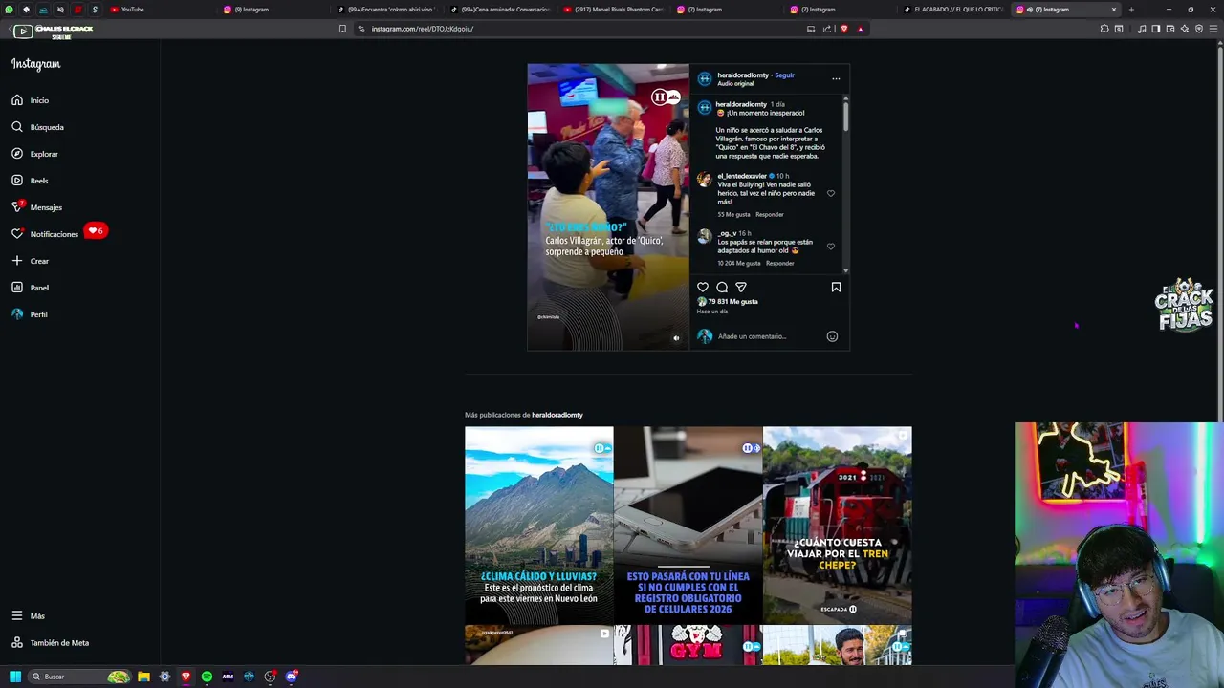Open heraldoradiomty link under Más publicaciones
This screenshot has width=1224, height=688.
point(557,415)
